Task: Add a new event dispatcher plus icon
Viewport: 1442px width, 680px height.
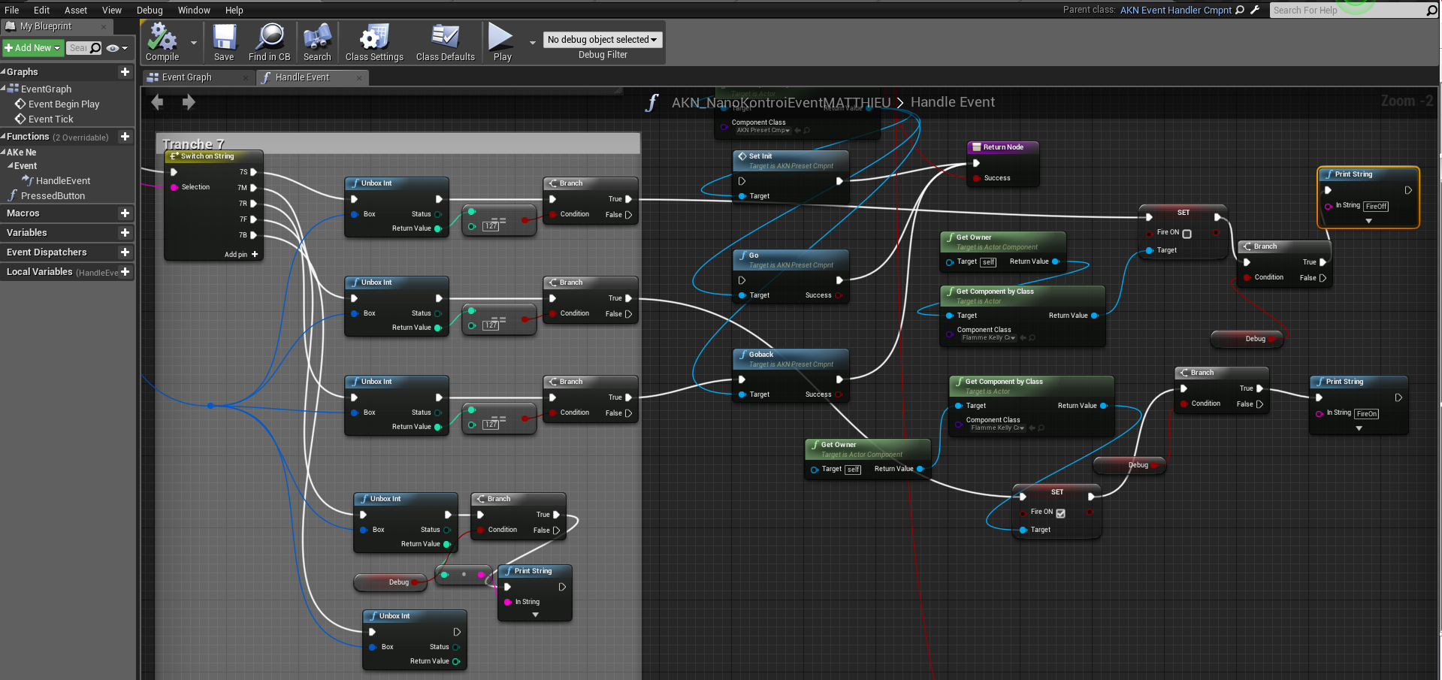Action: (125, 252)
